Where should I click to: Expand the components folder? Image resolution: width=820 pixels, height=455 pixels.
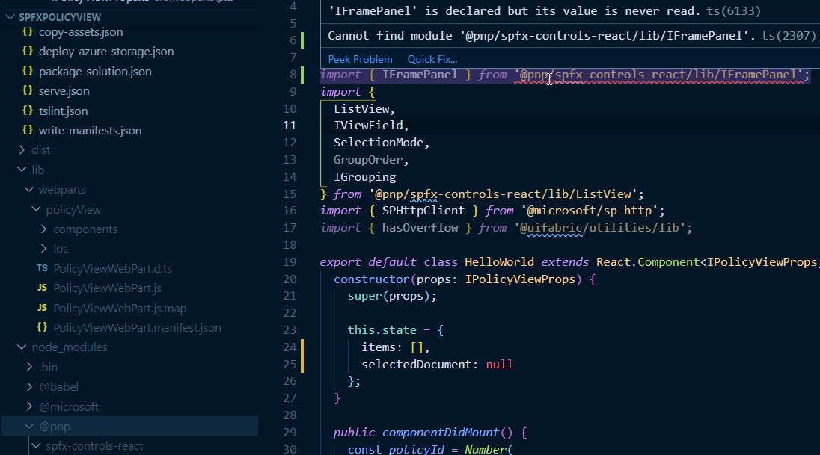point(43,229)
